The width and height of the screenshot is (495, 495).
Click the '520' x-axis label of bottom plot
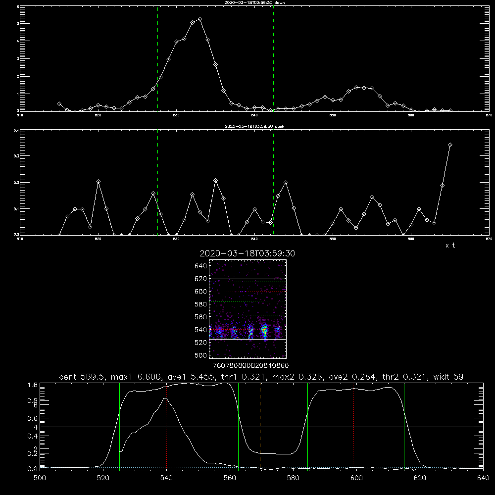pos(103,478)
